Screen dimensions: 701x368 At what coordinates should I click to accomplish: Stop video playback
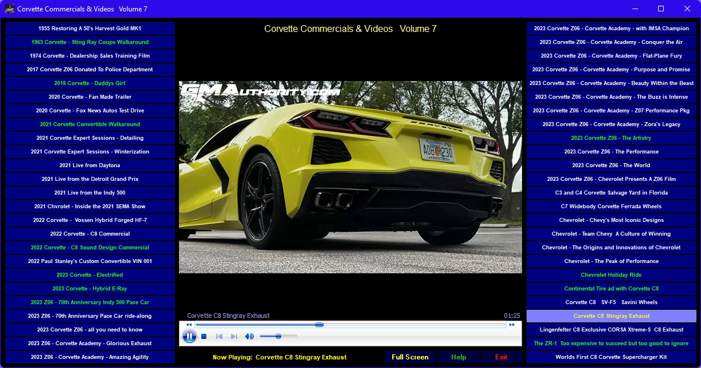coord(204,337)
